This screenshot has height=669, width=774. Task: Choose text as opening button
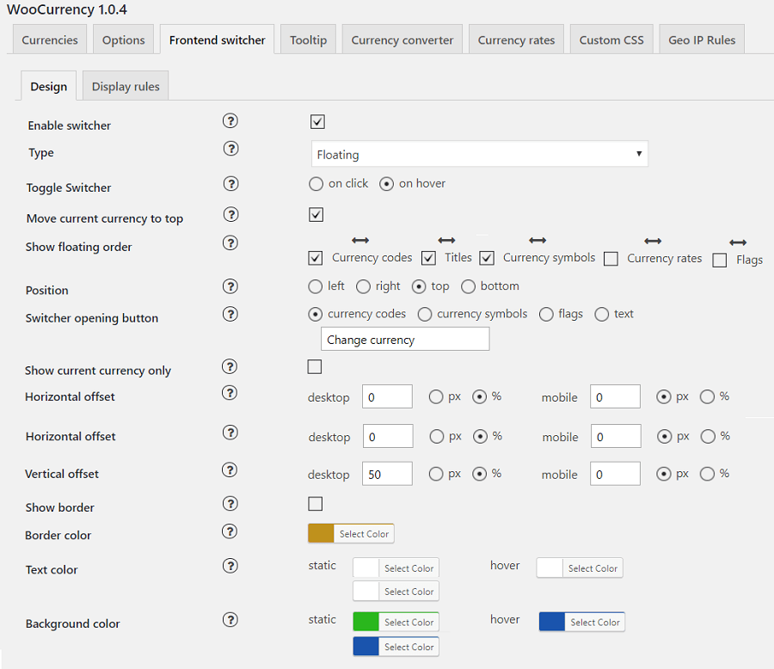point(601,315)
